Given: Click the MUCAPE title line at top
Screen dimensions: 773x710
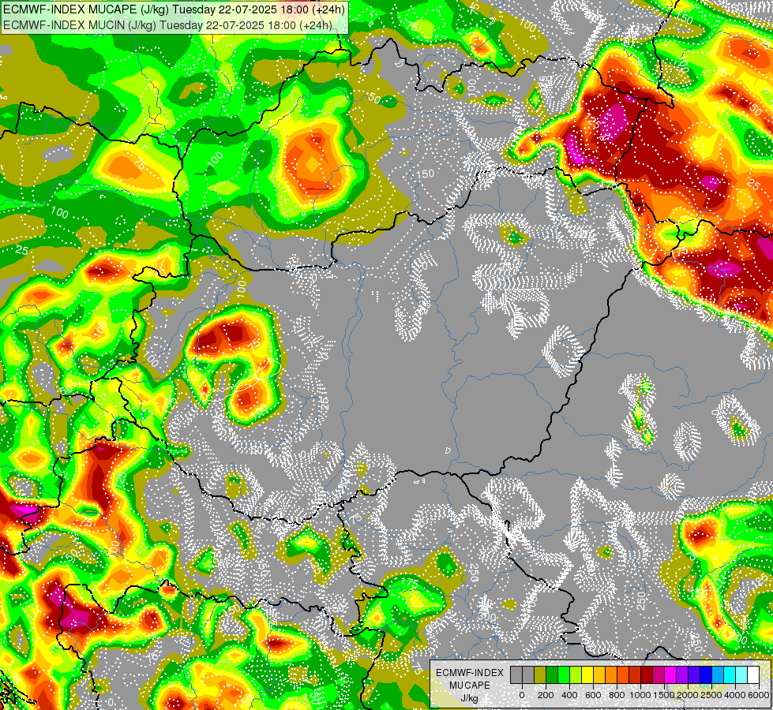Looking at the screenshot, I should pyautogui.click(x=174, y=9).
